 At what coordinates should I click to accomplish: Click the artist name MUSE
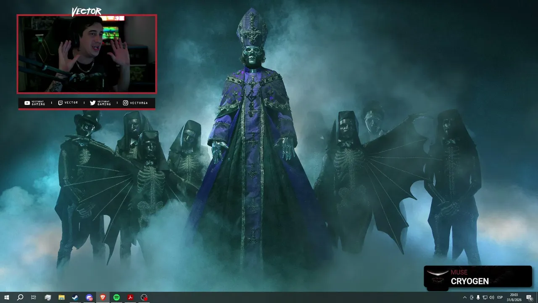pyautogui.click(x=459, y=272)
